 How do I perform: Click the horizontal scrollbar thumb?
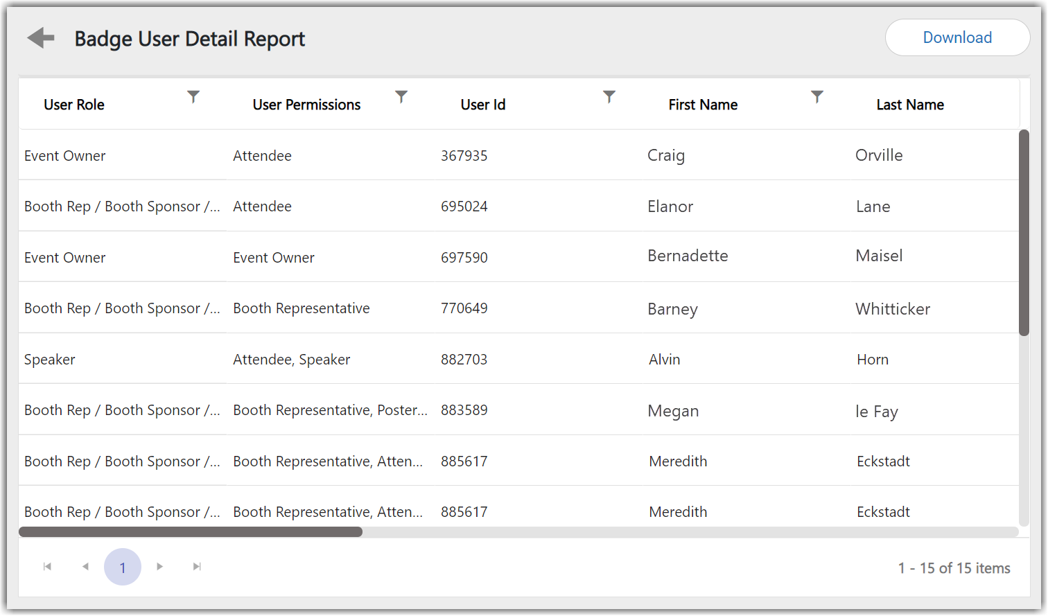[191, 532]
